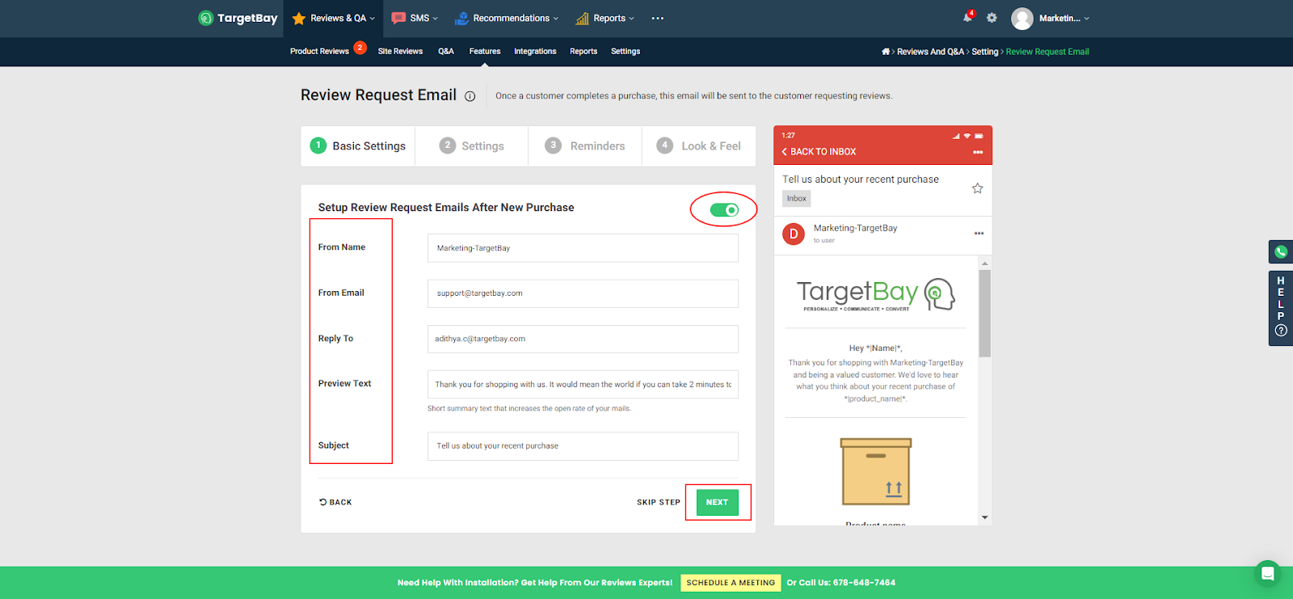Click the Preview Text input field
Viewport: 1293px width, 599px height.
(583, 384)
